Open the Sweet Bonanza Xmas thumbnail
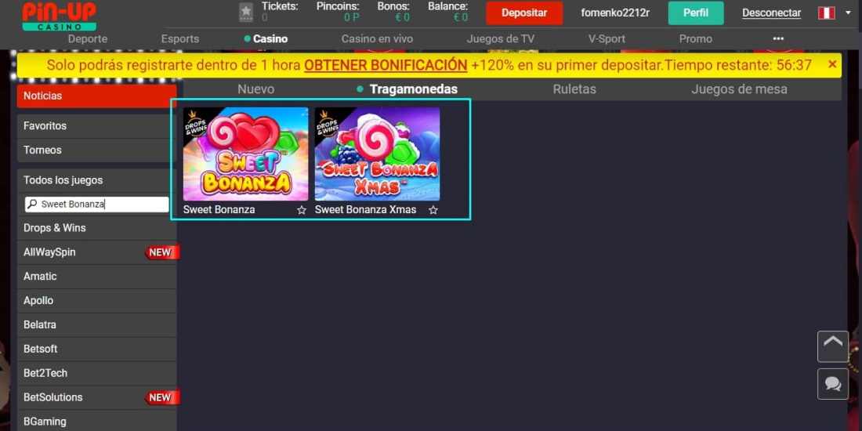This screenshot has width=862, height=431. point(377,154)
